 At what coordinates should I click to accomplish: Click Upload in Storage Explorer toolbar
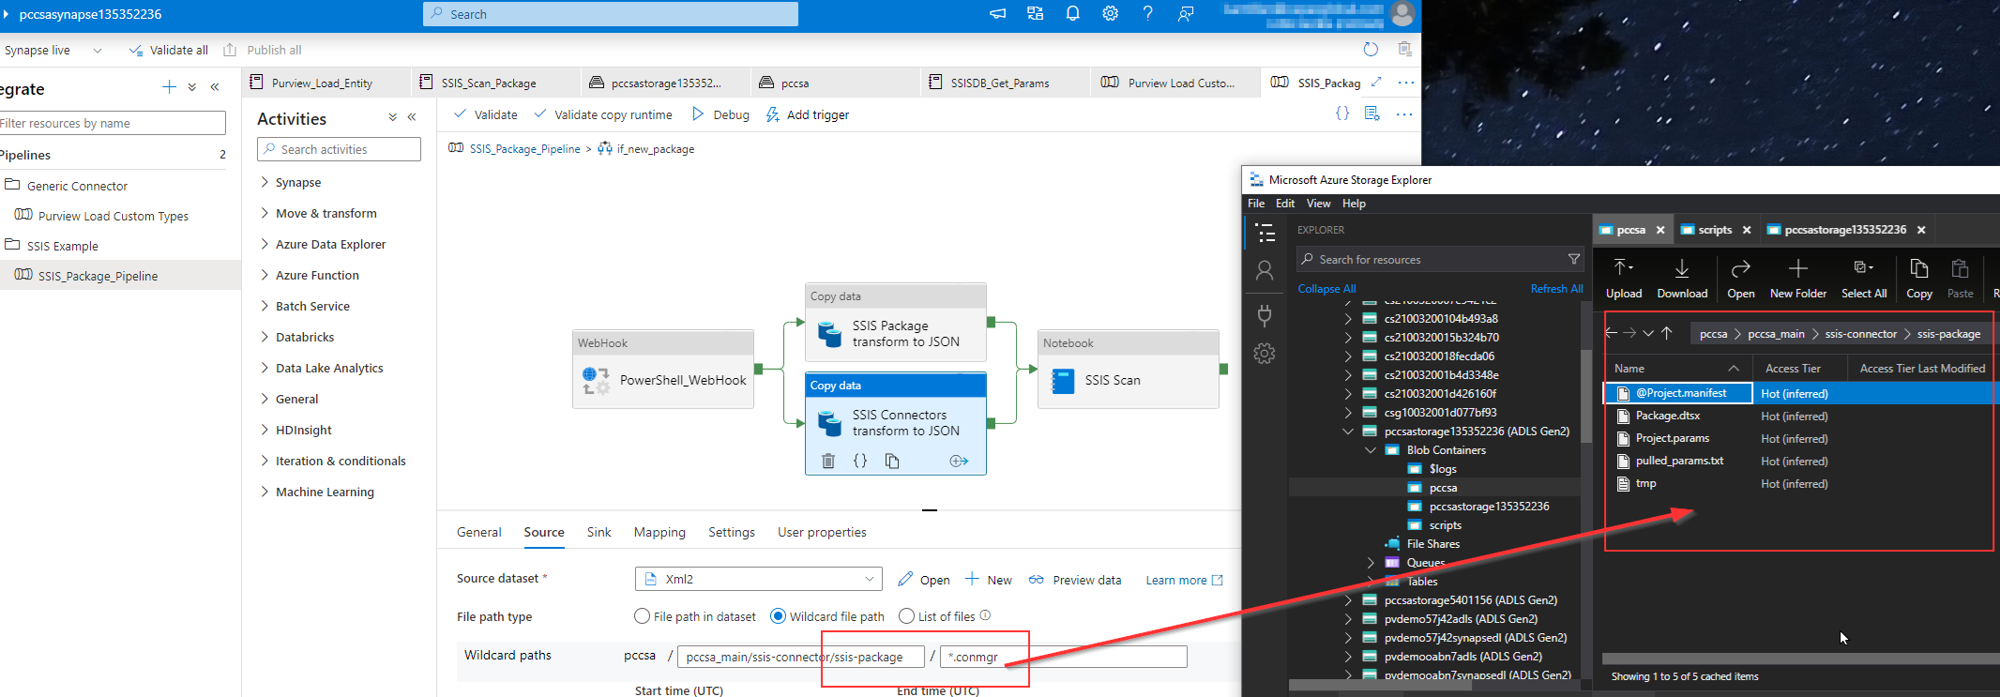coord(1624,280)
